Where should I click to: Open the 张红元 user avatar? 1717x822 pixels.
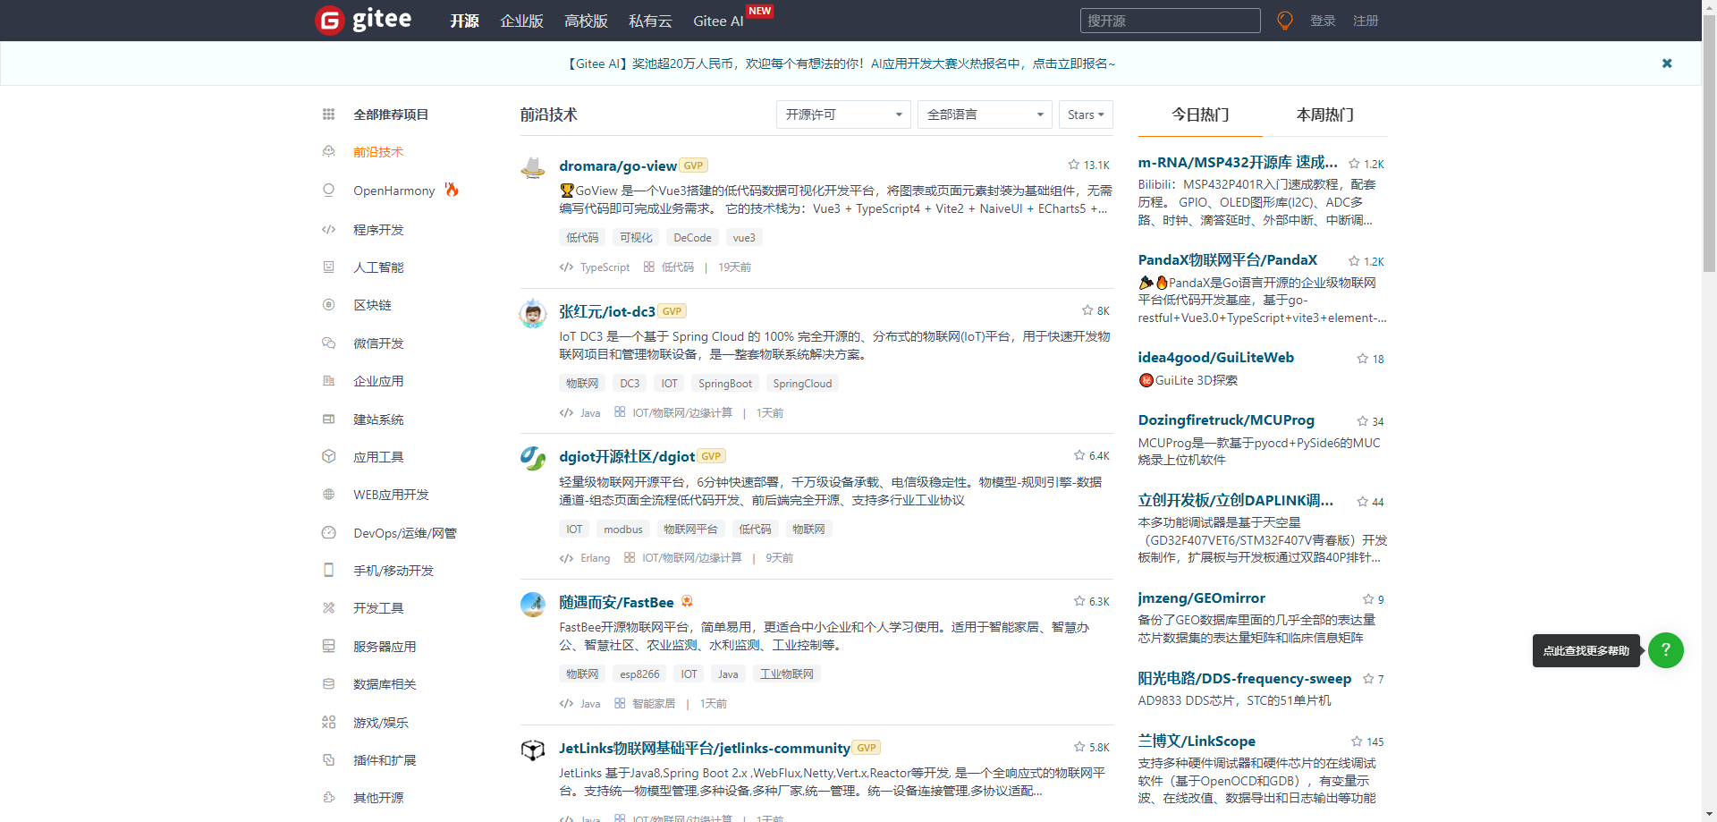tap(533, 313)
